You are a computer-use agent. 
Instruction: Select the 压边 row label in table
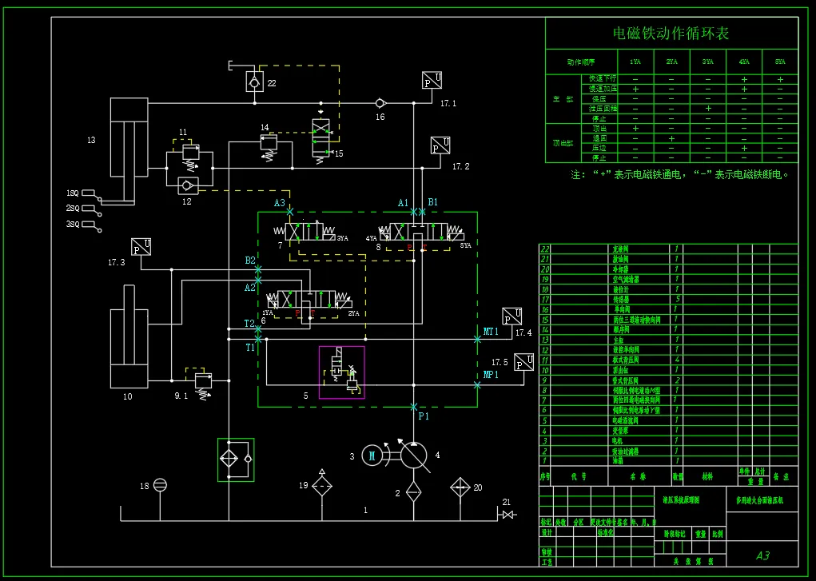[599, 148]
